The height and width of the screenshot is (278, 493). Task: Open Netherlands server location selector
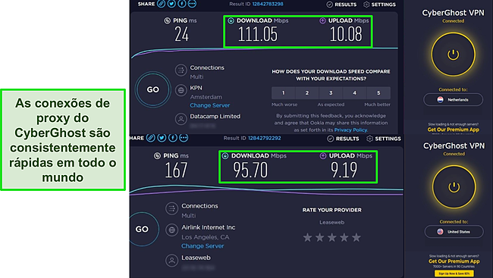tap(453, 99)
